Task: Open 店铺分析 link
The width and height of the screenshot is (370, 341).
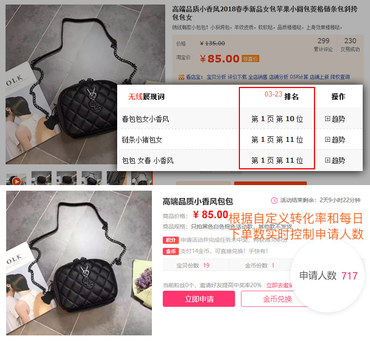Action: click(x=279, y=77)
